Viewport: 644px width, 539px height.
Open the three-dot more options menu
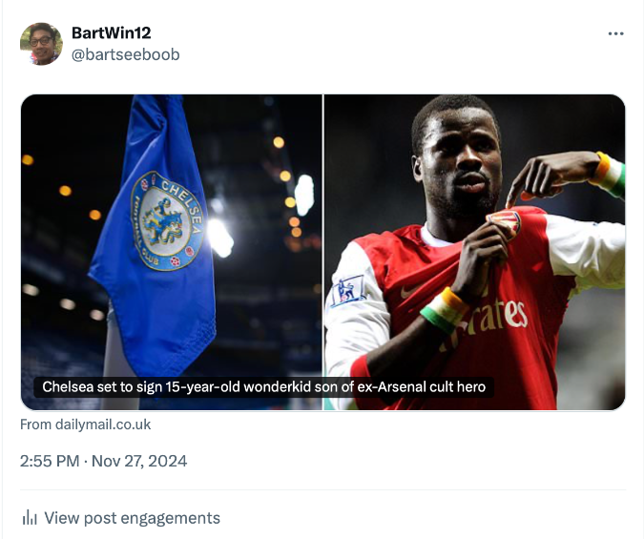tap(615, 34)
